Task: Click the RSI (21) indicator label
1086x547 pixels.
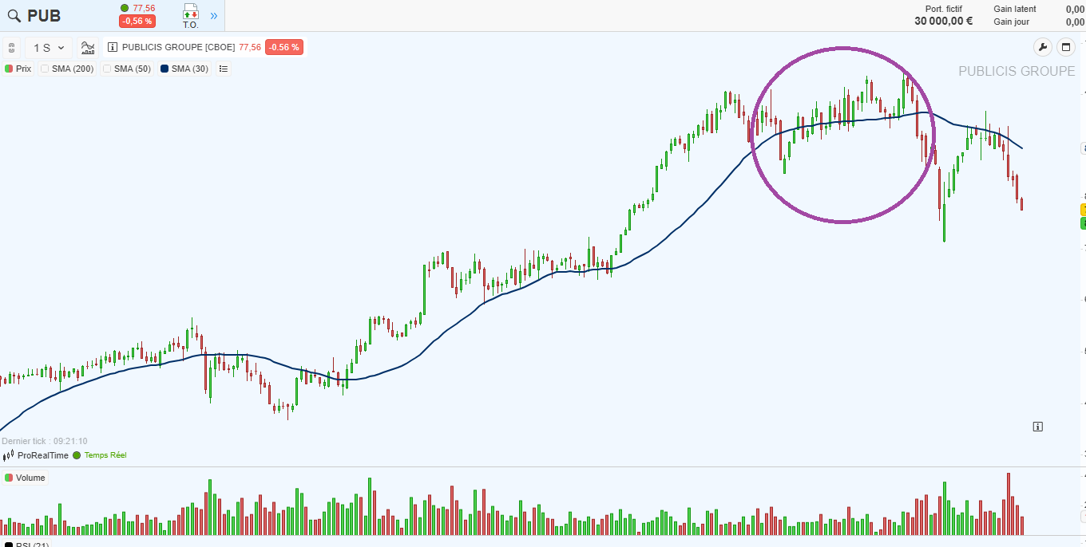Action: (x=32, y=545)
